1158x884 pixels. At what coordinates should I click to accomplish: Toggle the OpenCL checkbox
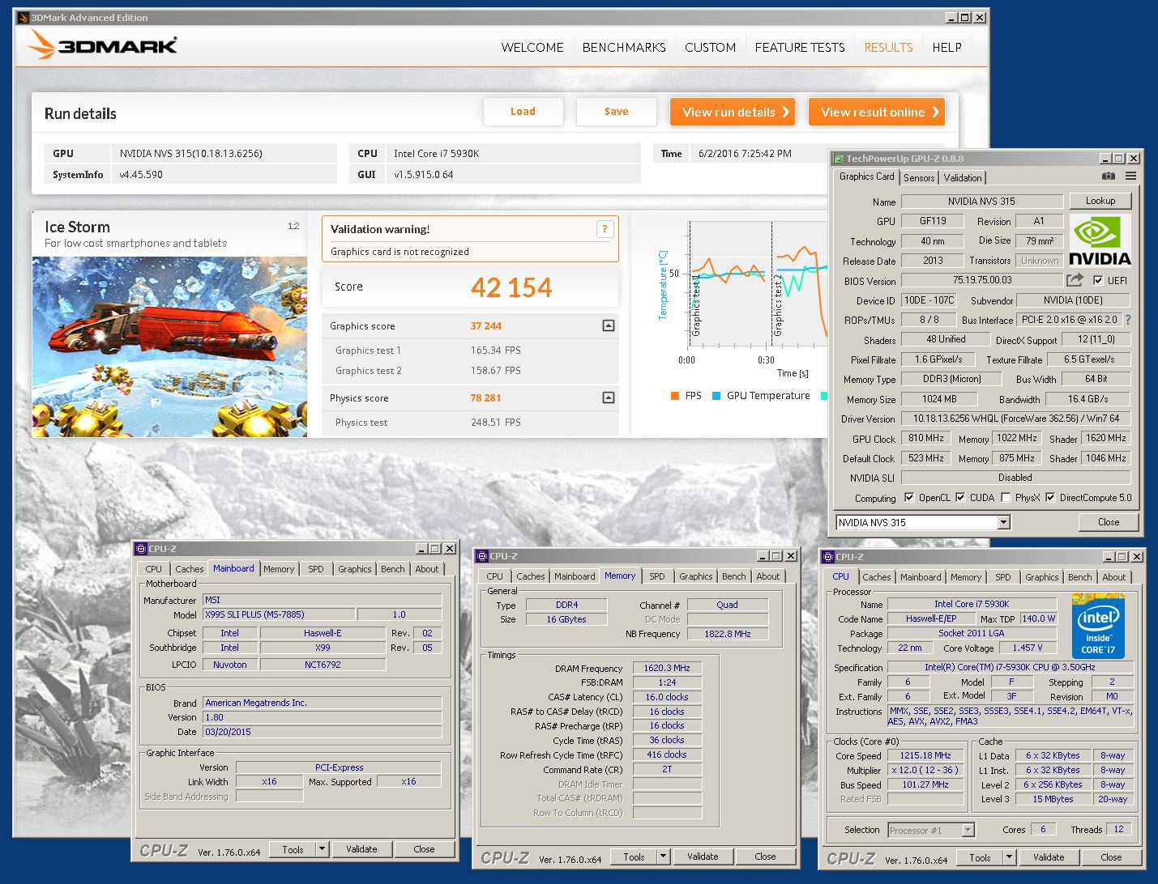coord(909,497)
